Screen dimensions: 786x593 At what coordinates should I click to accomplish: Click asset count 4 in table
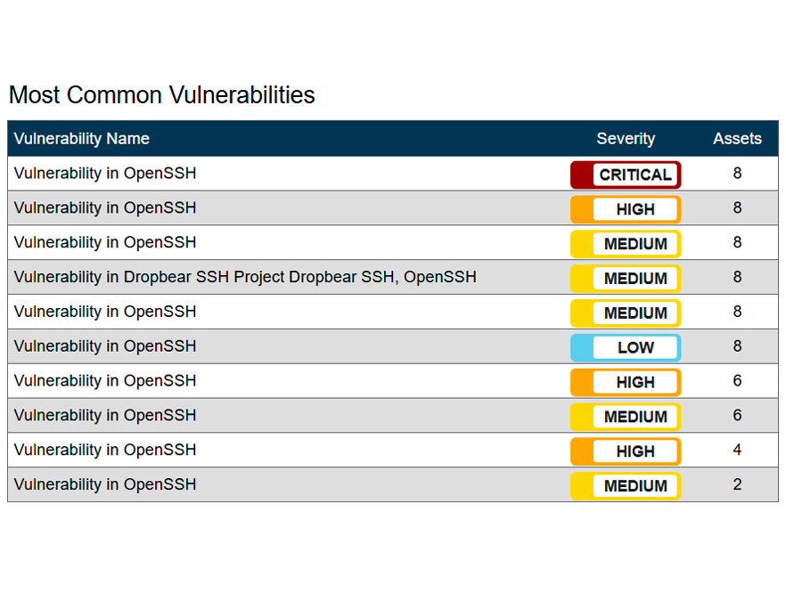coord(737,450)
